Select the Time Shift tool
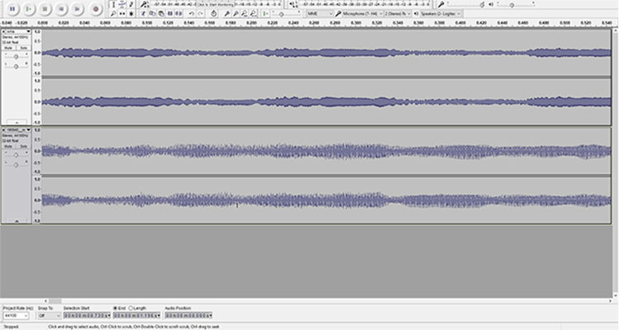The width and height of the screenshot is (620, 330). (122, 13)
